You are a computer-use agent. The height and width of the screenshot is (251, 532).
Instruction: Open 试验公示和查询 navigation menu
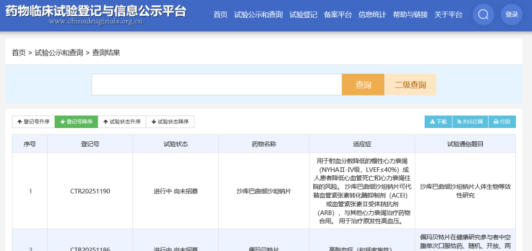(258, 15)
